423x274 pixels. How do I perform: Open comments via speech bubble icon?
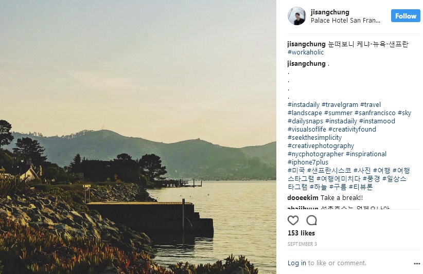(x=311, y=221)
